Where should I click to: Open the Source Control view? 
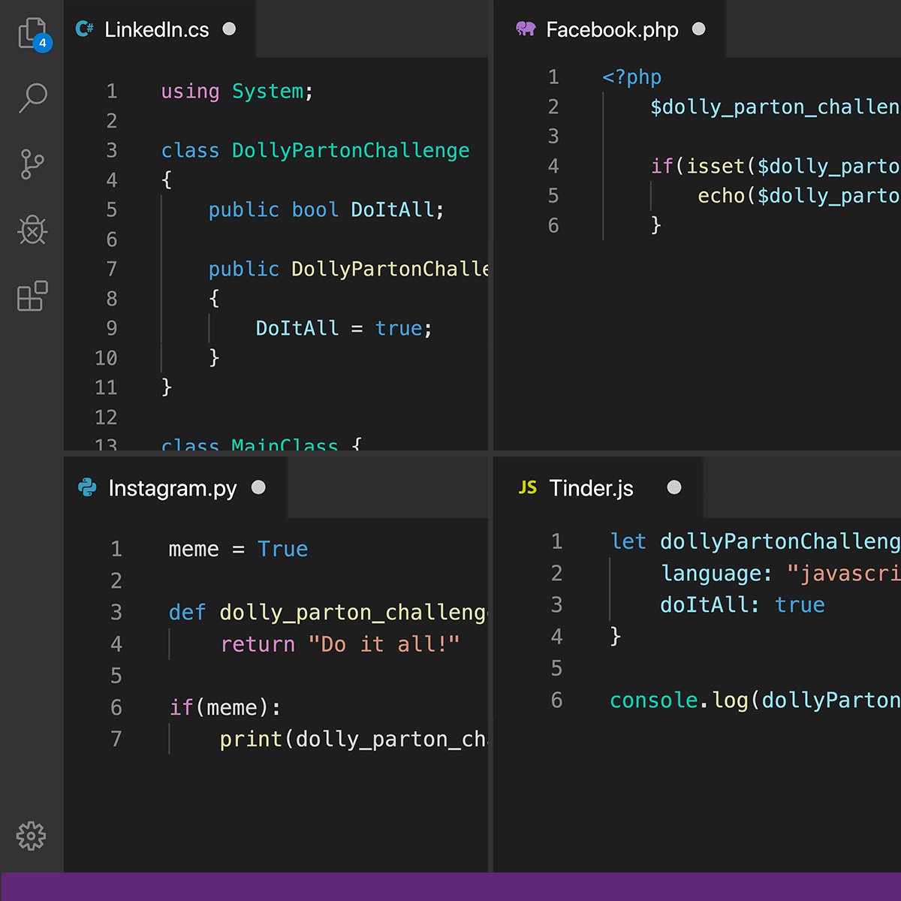pos(32,164)
